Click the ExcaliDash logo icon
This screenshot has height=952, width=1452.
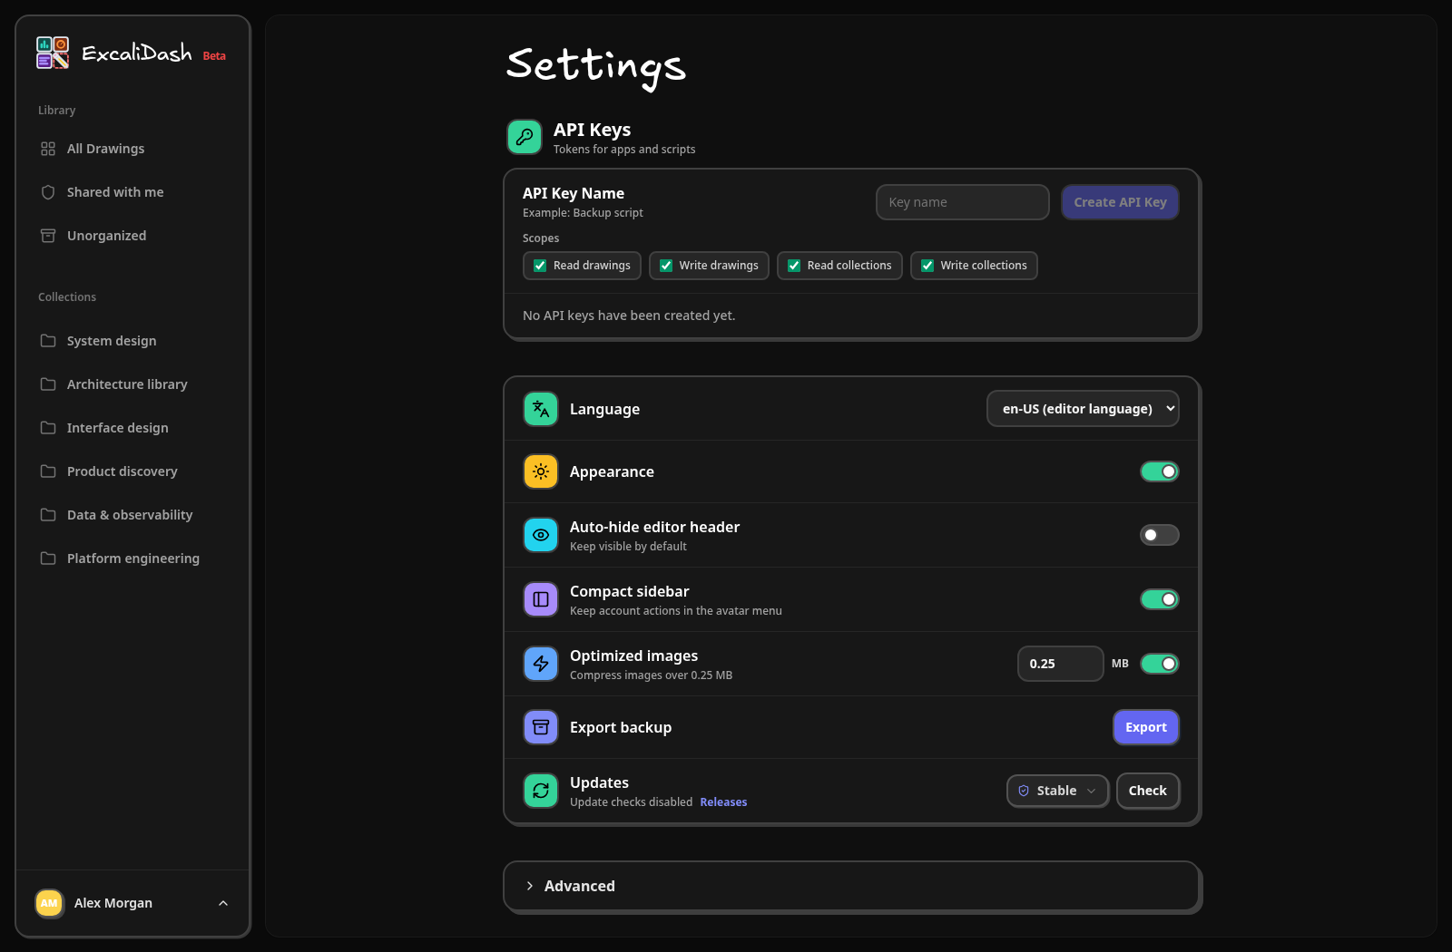(53, 53)
